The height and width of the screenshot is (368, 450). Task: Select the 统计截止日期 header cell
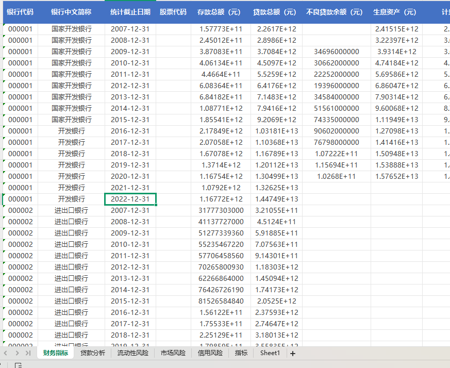[130, 12]
